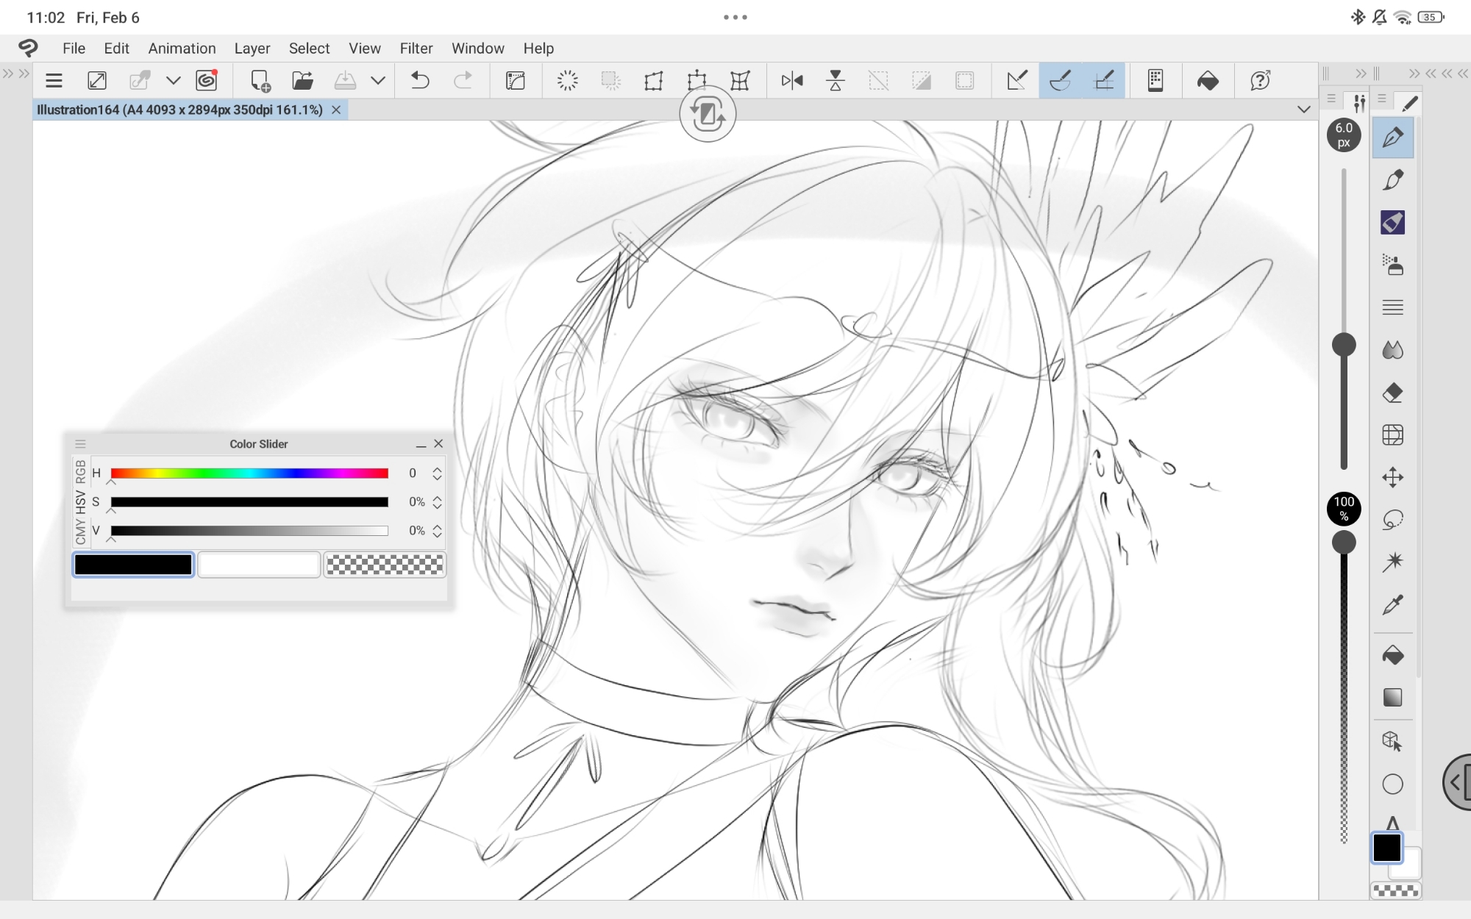Switch Color Slider to RGB mode
This screenshot has height=919, width=1471.
click(80, 471)
